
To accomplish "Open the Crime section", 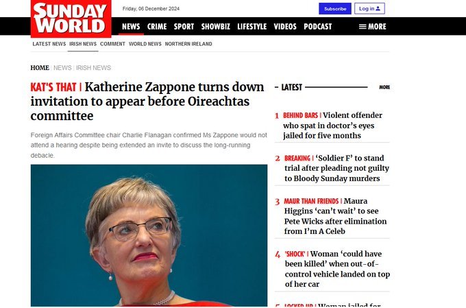I will click(x=157, y=27).
